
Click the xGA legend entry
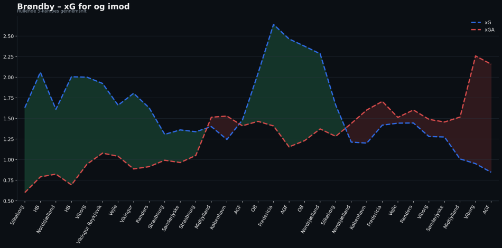click(x=489, y=30)
